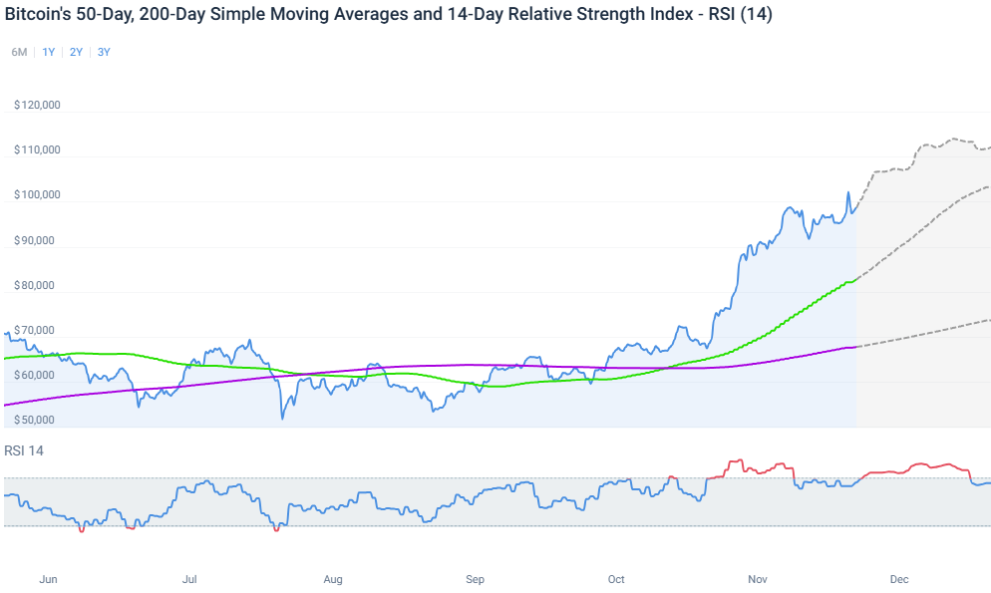Viewport: 991px width, 593px height.
Task: Click the $120,000 price axis label
Action: click(36, 104)
